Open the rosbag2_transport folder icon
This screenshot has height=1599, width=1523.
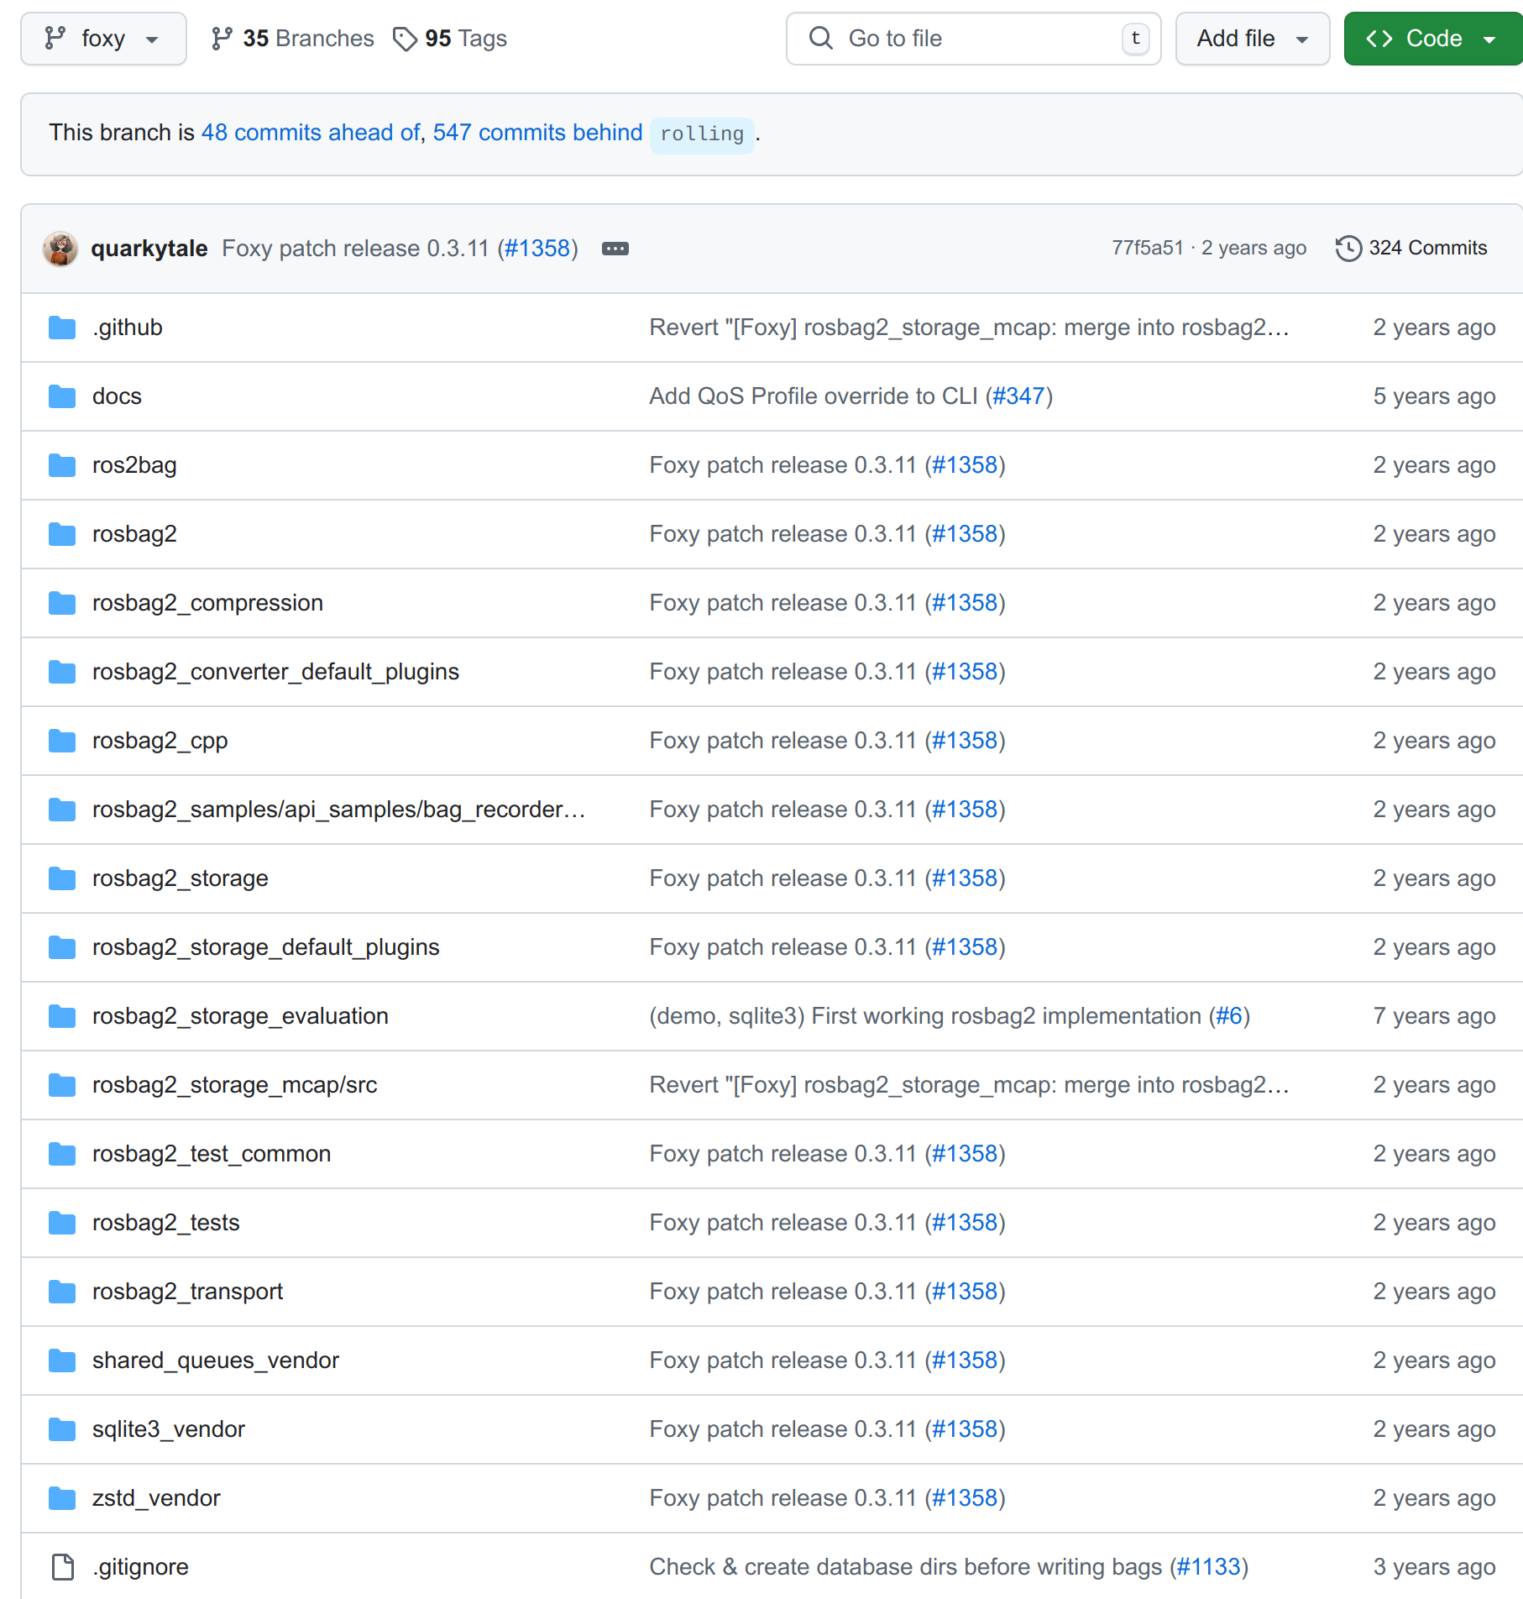coord(62,1292)
